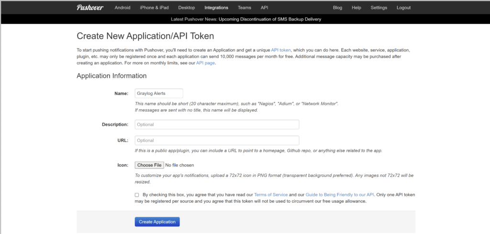Click into the URL field
This screenshot has width=490, height=234.
[x=217, y=141]
